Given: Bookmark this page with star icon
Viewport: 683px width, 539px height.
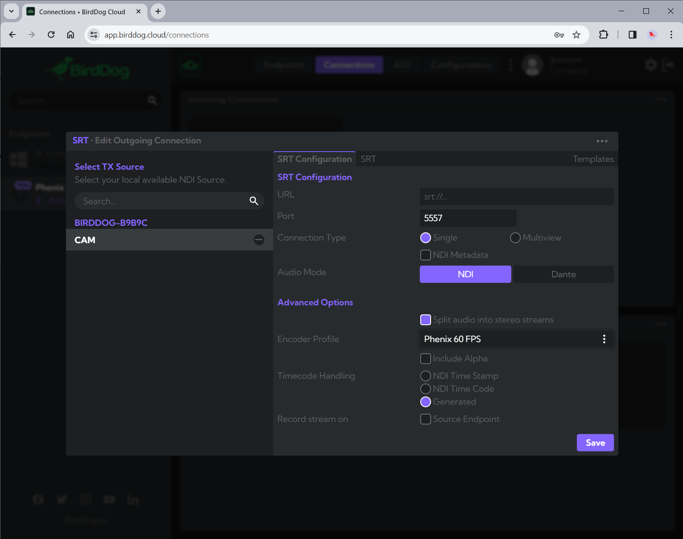Looking at the screenshot, I should [x=576, y=35].
